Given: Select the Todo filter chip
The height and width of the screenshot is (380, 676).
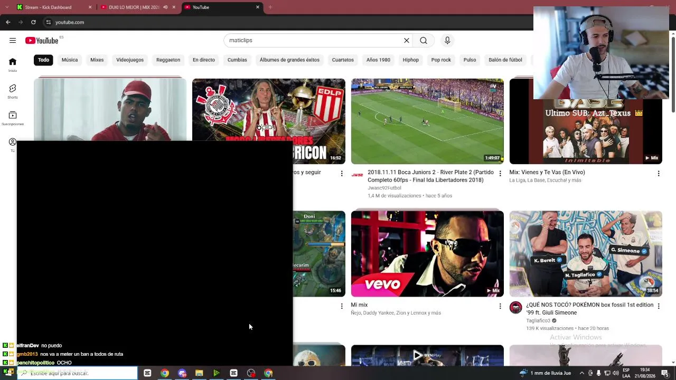Looking at the screenshot, I should pos(43,60).
